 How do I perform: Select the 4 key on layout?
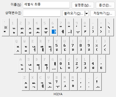pyautogui.click(x=38, y=27)
